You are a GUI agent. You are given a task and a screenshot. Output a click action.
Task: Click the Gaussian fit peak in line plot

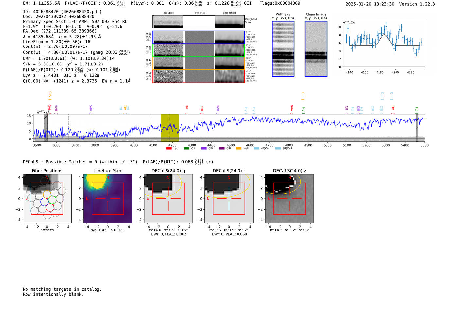pos(385,35)
